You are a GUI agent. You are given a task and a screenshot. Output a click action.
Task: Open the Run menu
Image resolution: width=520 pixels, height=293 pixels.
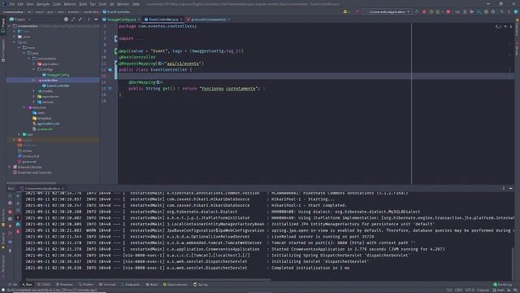[x=93, y=4]
